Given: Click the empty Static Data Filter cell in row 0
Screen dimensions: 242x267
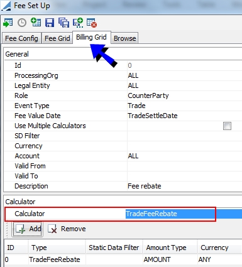Looking at the screenshot, I should point(114,259).
